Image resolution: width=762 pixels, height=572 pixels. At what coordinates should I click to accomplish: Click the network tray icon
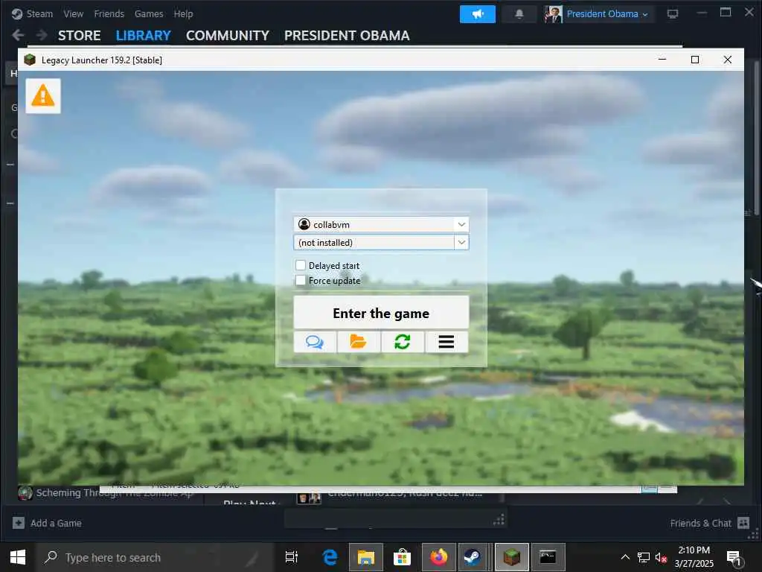coord(644,557)
